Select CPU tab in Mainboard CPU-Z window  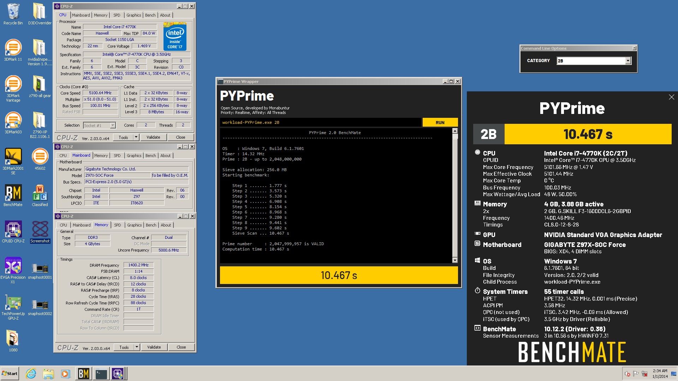click(x=63, y=156)
